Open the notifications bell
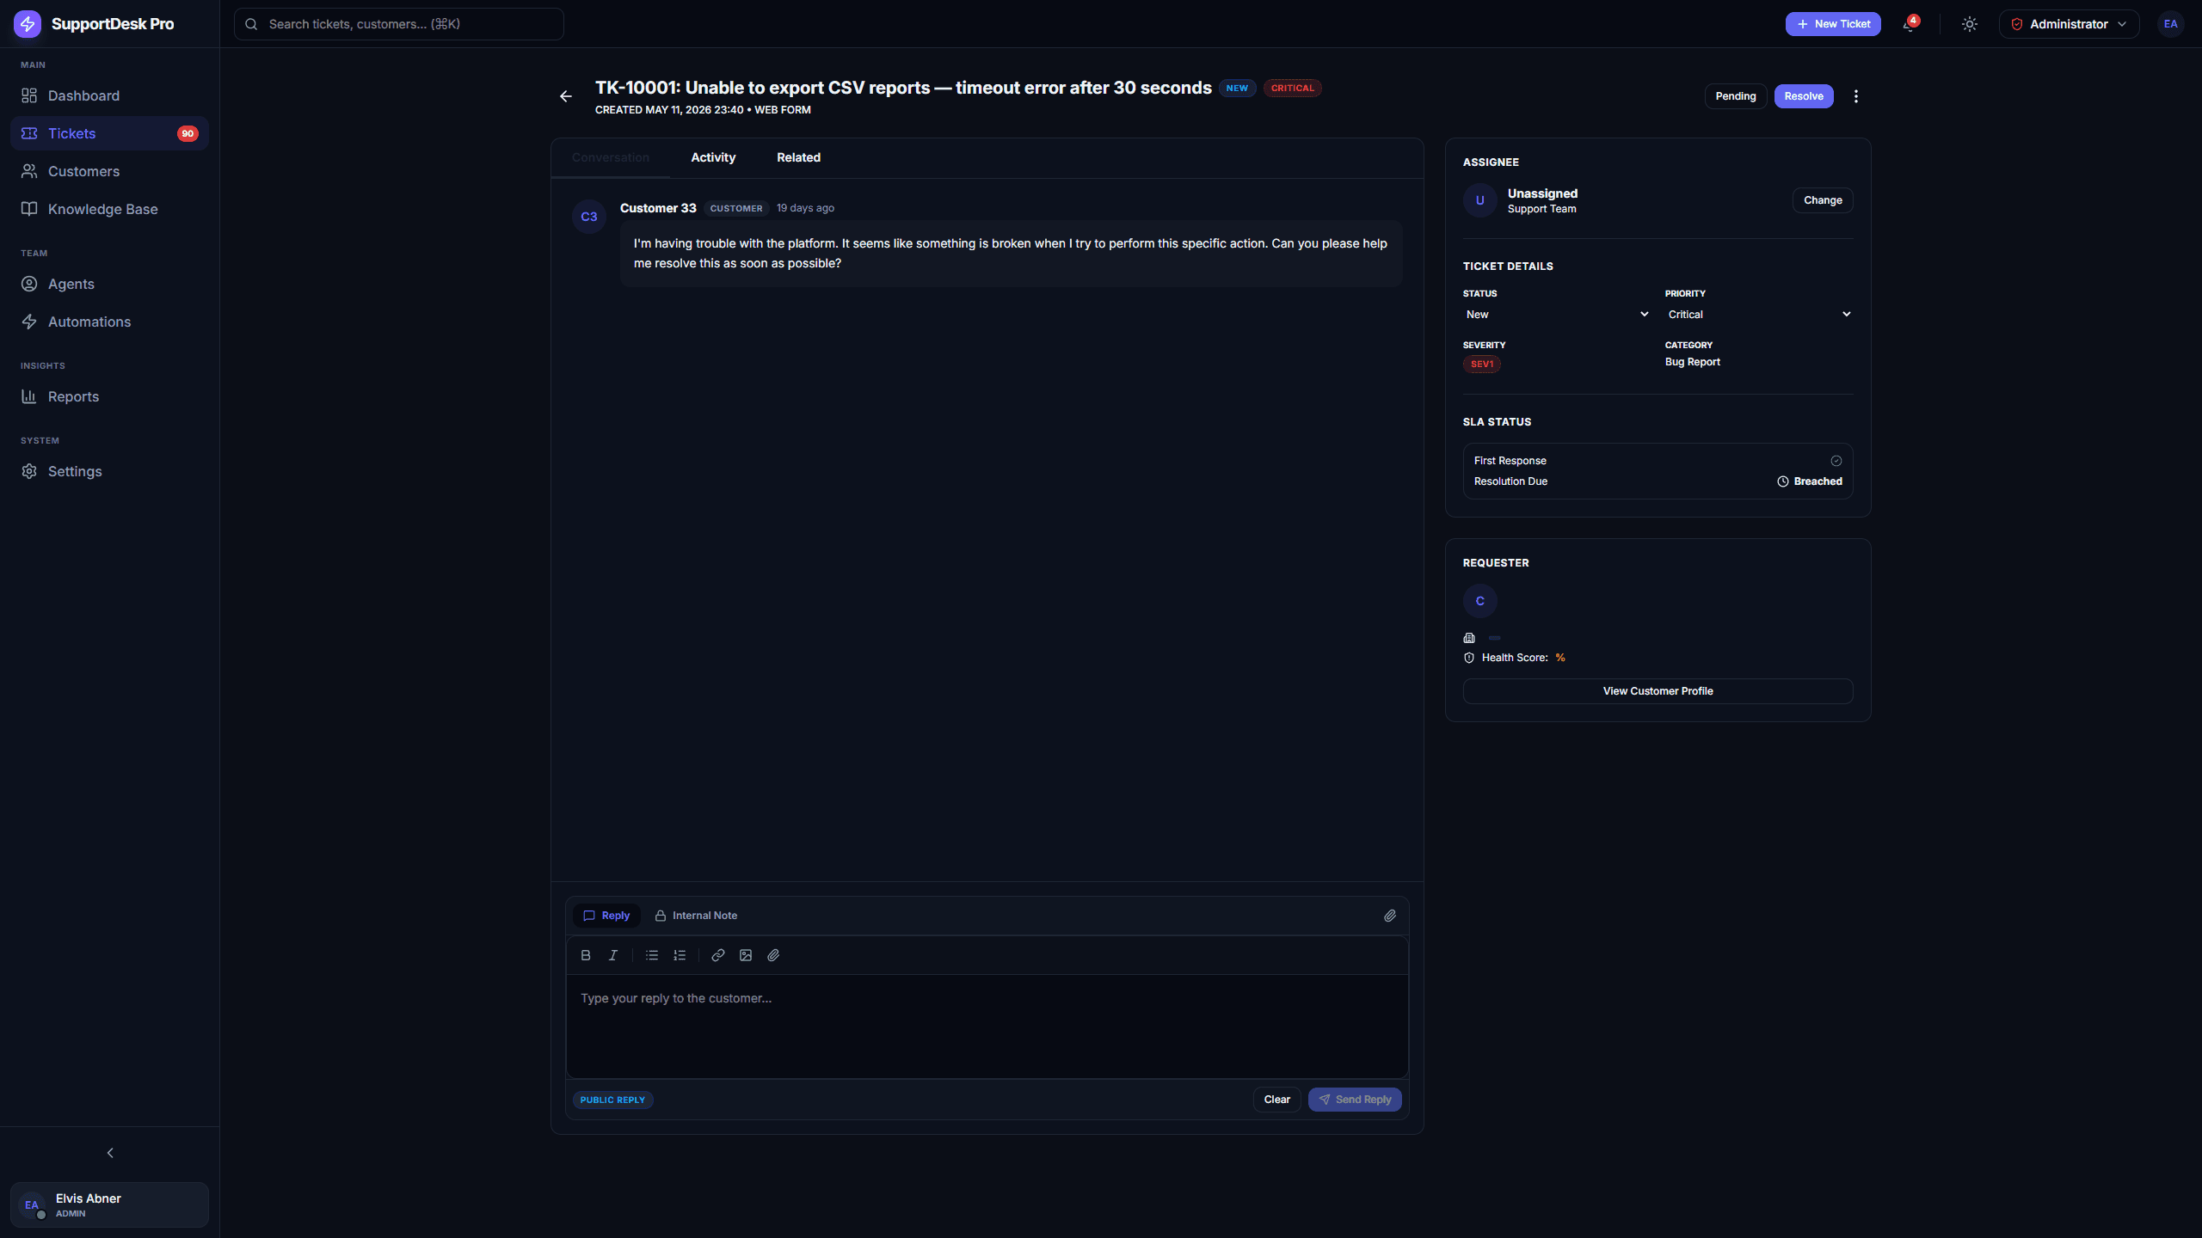Viewport: 2202px width, 1238px height. tap(1909, 24)
